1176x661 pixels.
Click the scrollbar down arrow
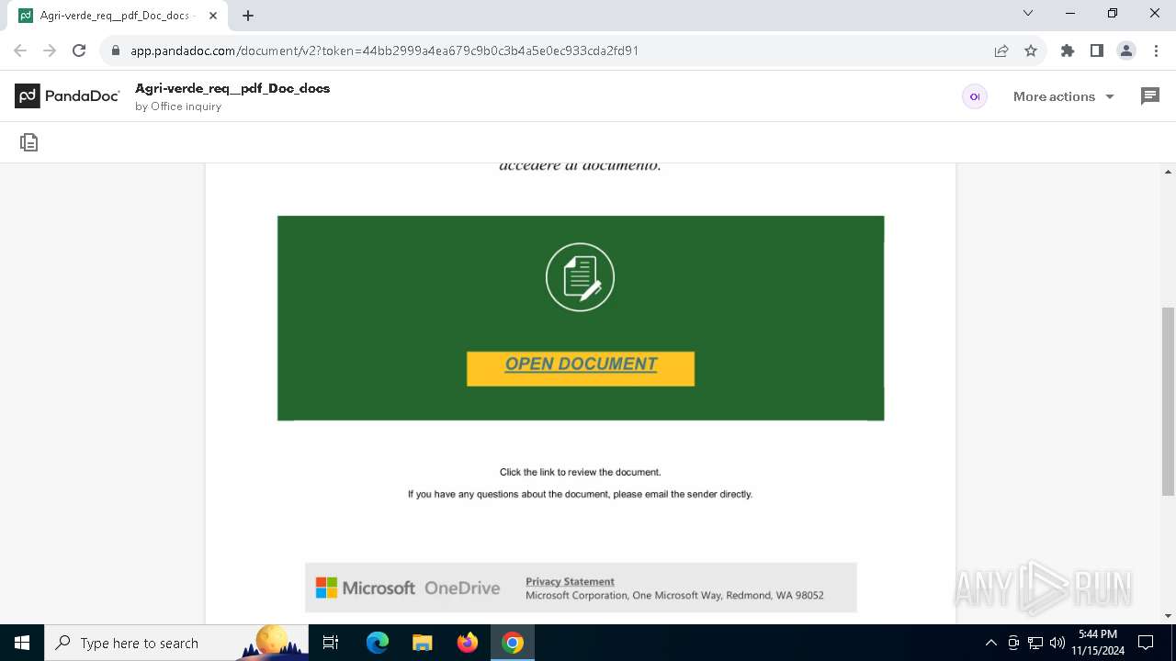tap(1169, 616)
